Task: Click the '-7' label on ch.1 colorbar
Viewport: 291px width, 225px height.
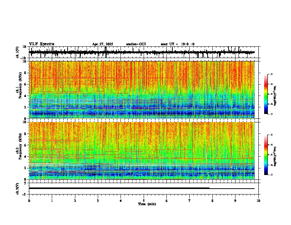Action: click(x=271, y=114)
